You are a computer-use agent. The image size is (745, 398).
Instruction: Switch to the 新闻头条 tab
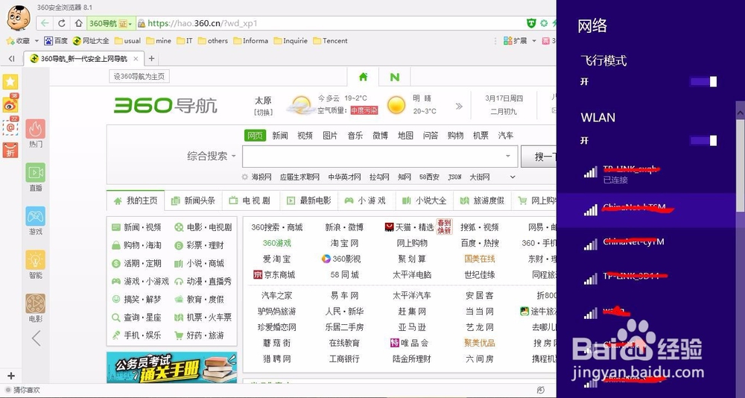194,200
